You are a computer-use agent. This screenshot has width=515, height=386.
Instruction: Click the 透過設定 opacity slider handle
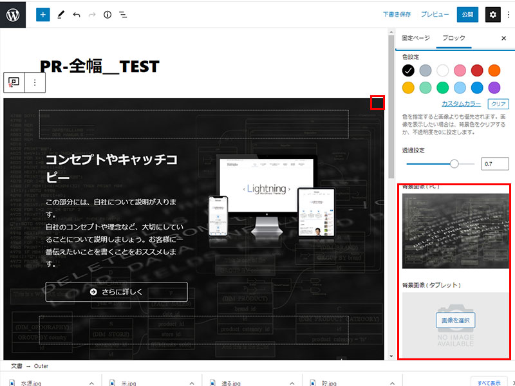454,164
